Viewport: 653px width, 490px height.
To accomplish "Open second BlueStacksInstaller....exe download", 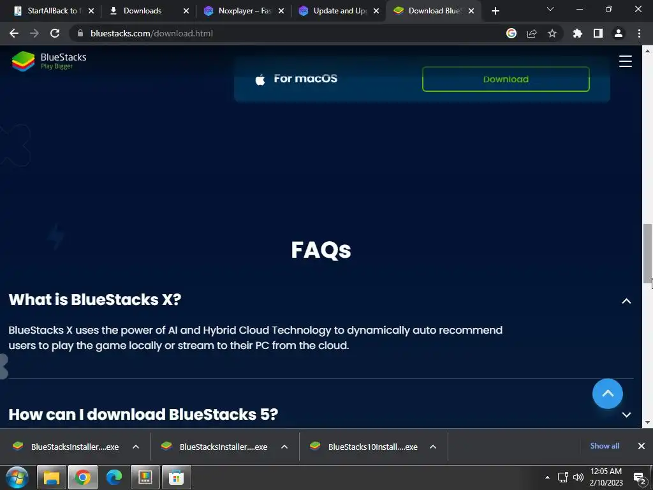I will 214,447.
